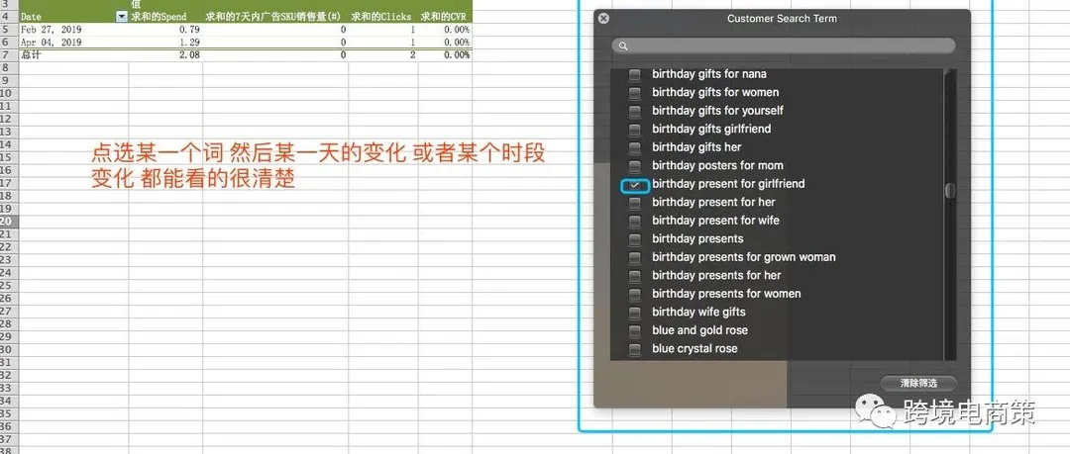Click the 求和的Clicks column header
Screen dimensions: 1070x454
point(381,17)
